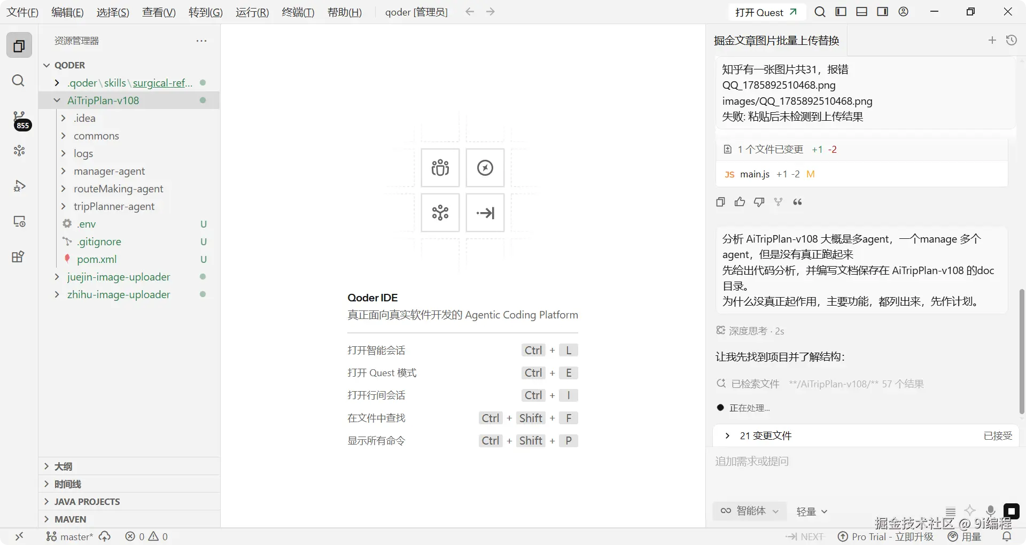1026x545 pixels.
Task: Navigate back with the left arrow
Action: (469, 12)
